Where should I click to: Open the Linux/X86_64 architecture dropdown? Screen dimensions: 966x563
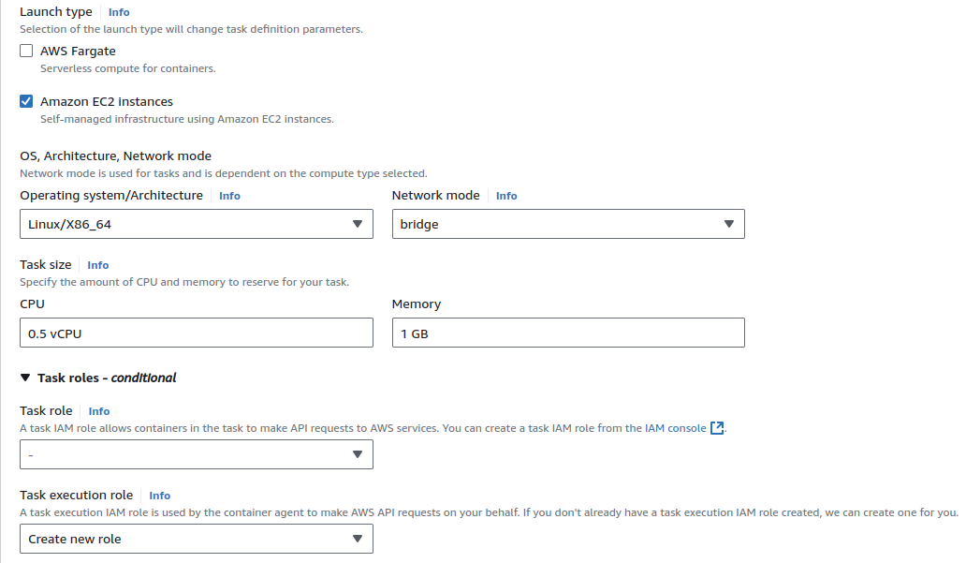tap(187, 224)
